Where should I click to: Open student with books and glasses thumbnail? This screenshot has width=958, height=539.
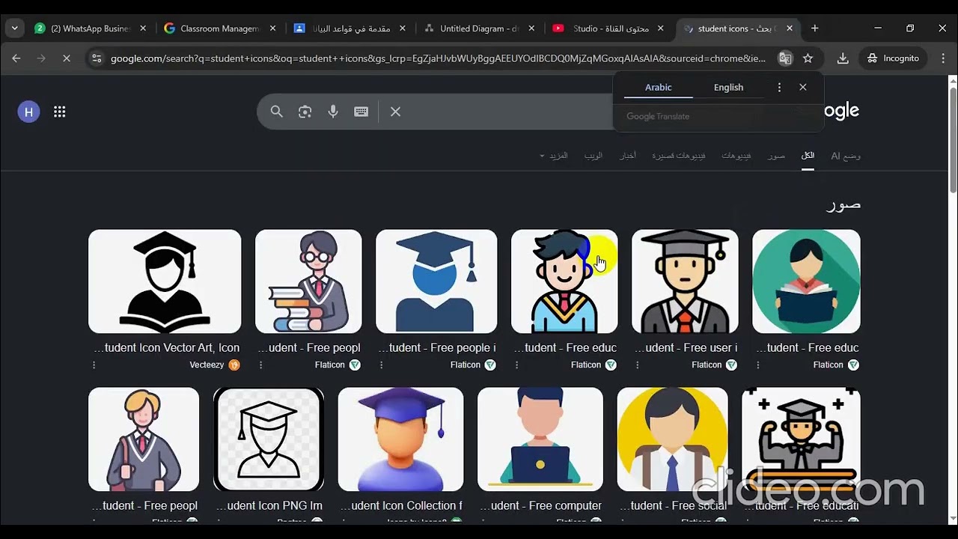tap(308, 281)
